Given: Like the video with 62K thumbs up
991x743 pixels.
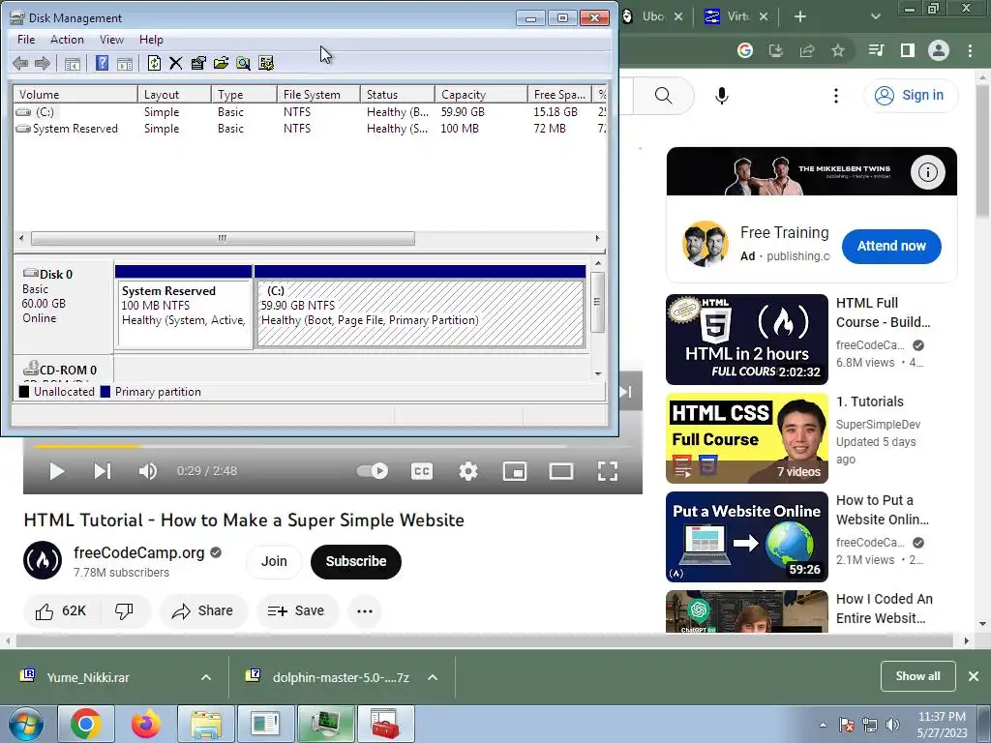Looking at the screenshot, I should (61, 611).
